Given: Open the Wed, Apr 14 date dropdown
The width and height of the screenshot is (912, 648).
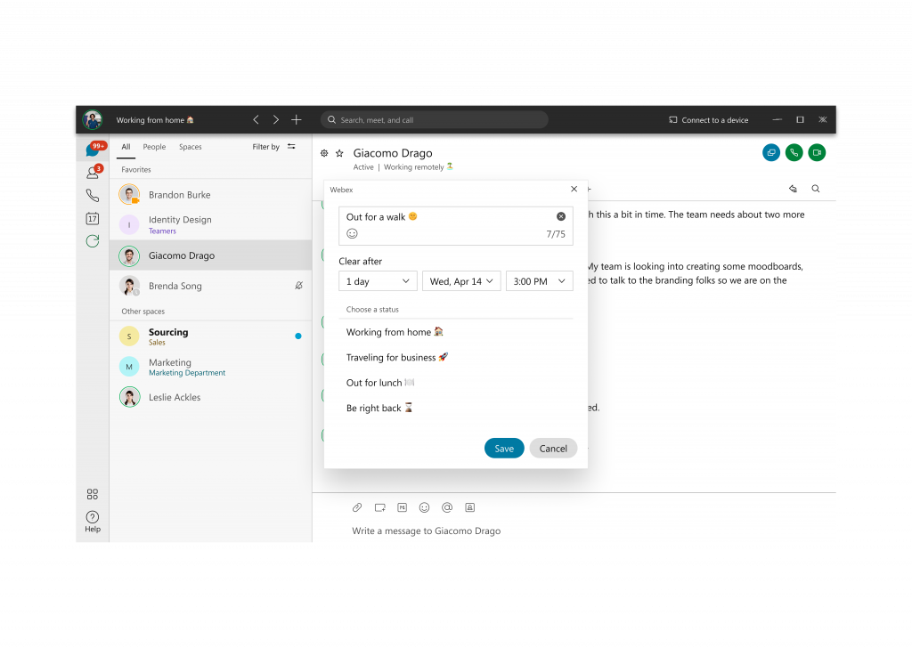Looking at the screenshot, I should point(461,279).
